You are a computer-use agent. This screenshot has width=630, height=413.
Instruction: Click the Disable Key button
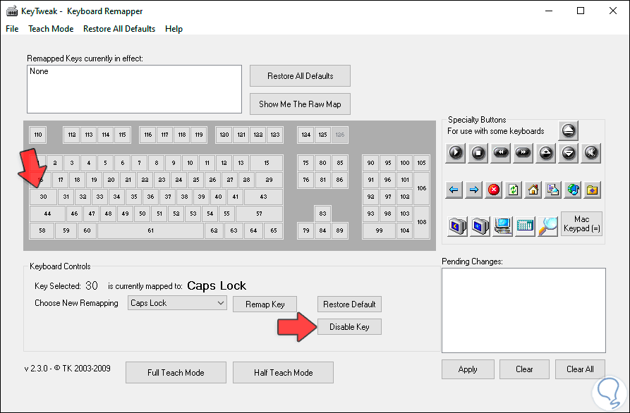[x=349, y=327]
